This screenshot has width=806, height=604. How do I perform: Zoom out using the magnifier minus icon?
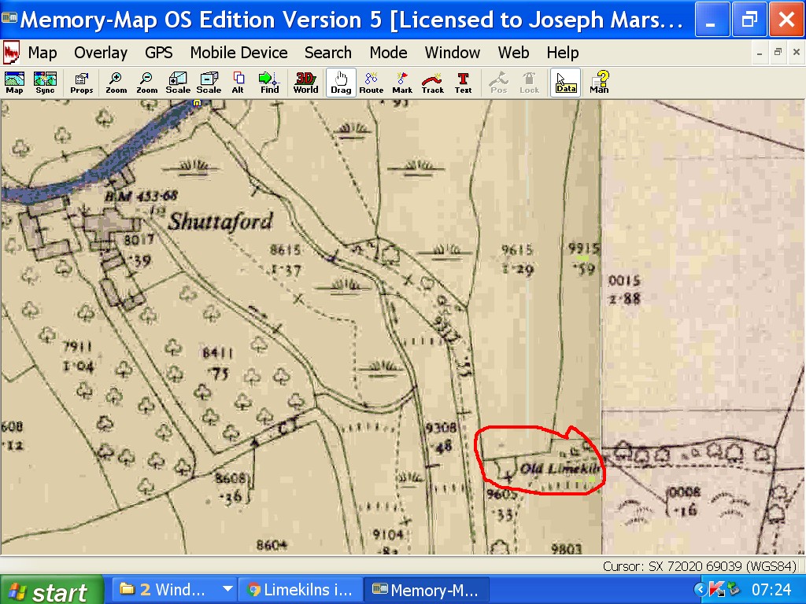point(146,83)
